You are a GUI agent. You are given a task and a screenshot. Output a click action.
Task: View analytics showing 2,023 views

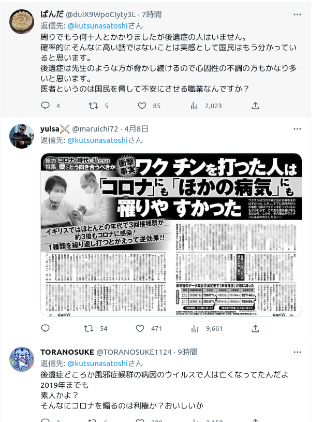pos(206,106)
